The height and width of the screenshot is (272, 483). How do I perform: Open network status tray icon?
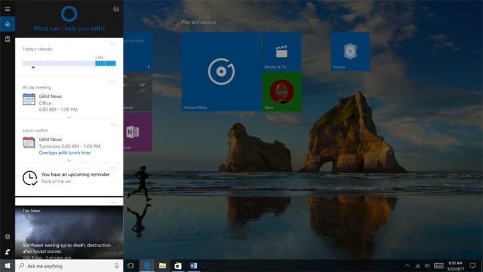click(x=418, y=266)
